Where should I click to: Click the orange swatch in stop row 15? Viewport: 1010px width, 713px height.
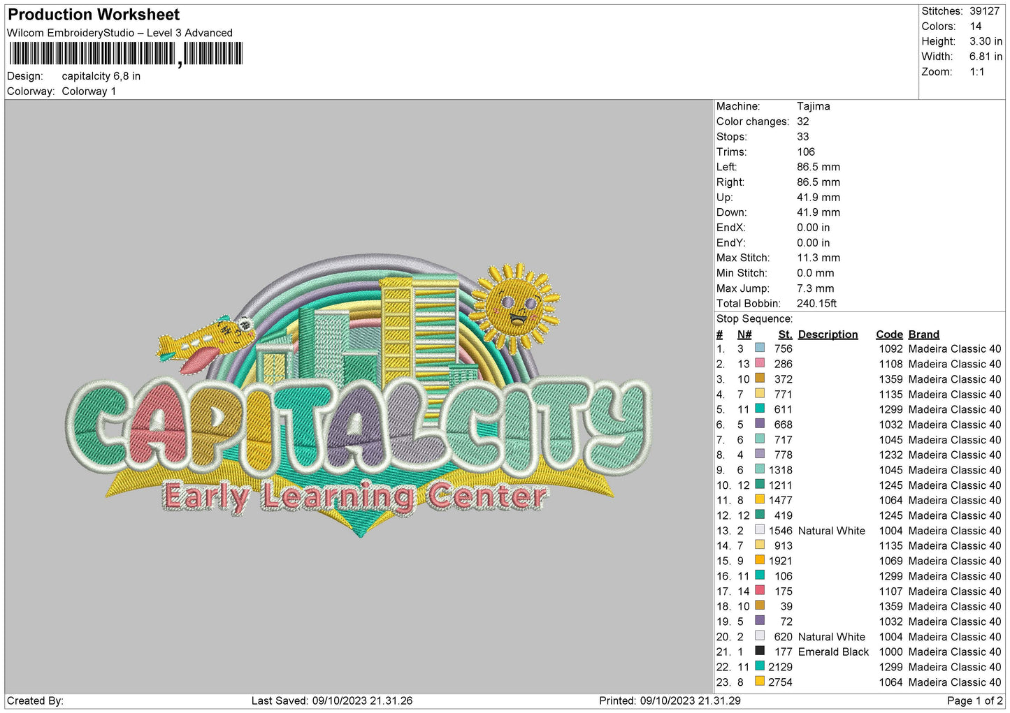click(x=760, y=560)
